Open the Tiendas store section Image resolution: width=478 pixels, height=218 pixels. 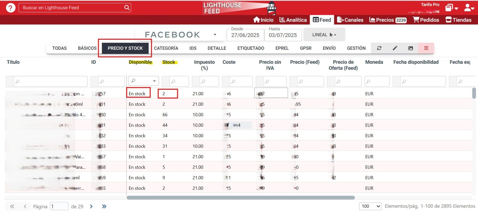click(x=458, y=20)
